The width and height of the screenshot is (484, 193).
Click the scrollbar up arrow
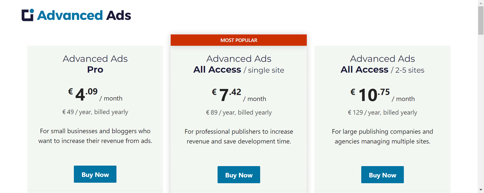481,3
